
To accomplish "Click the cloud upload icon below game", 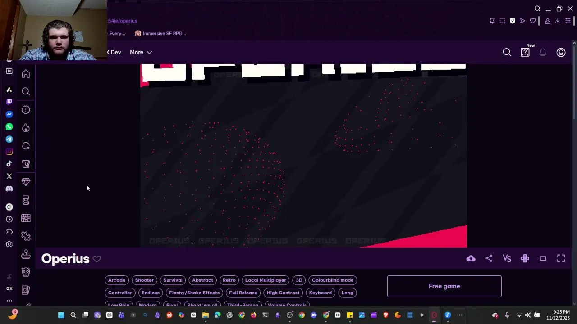I will tap(471, 258).
